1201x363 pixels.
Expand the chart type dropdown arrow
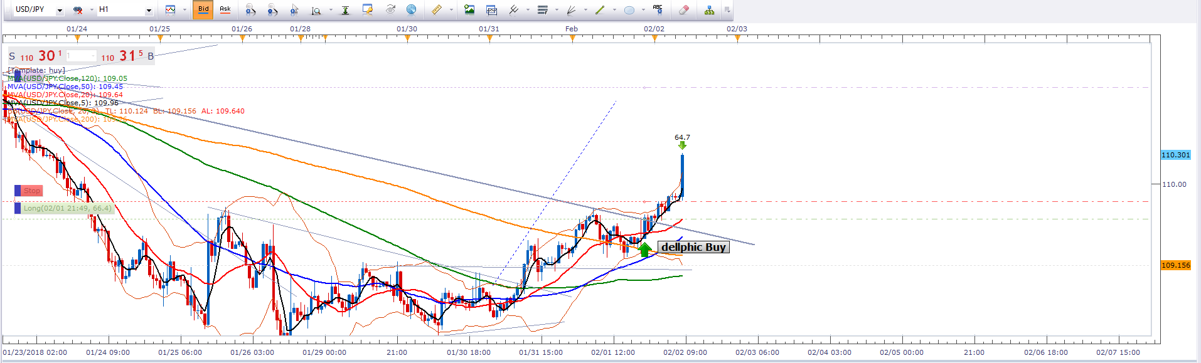[184, 9]
